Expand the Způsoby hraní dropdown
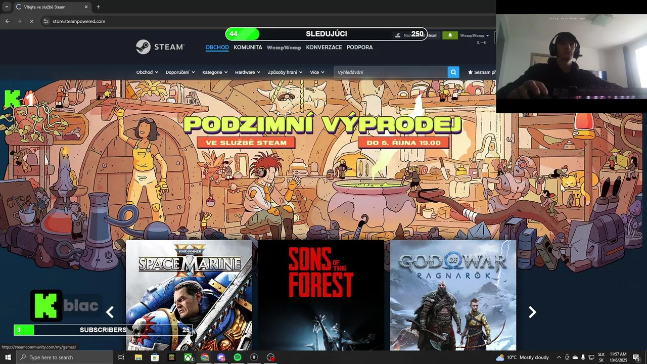This screenshot has width=647, height=364. point(285,72)
